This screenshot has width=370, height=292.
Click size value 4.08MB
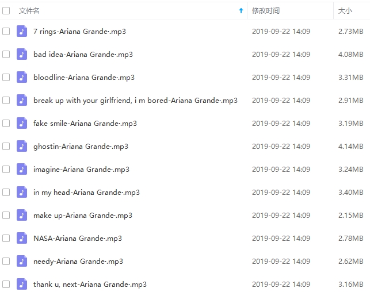pos(350,55)
